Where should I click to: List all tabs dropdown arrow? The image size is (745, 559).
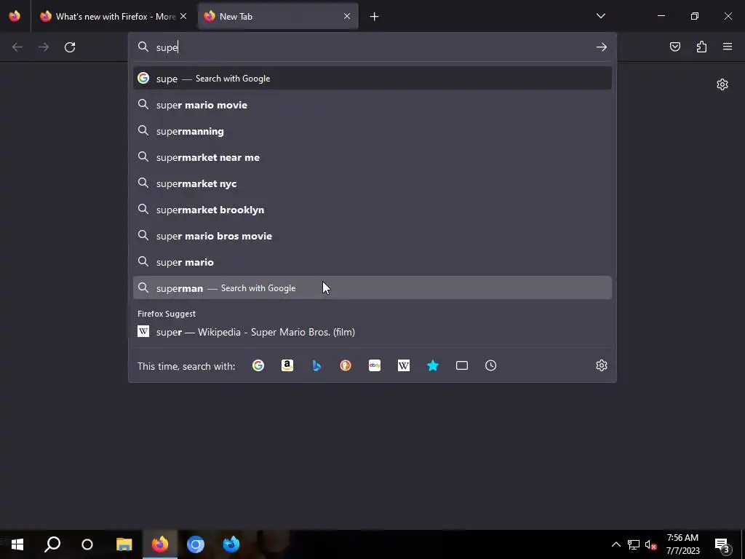tap(600, 16)
